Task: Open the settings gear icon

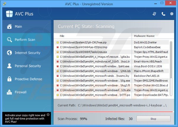Action: click(171, 14)
